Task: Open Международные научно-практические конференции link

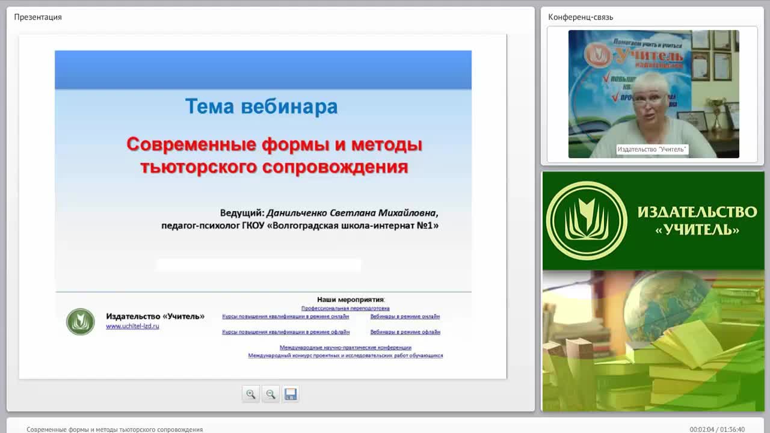Action: click(x=345, y=348)
